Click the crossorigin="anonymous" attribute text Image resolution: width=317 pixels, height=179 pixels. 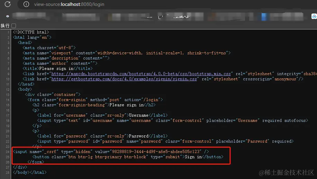coord(271,79)
